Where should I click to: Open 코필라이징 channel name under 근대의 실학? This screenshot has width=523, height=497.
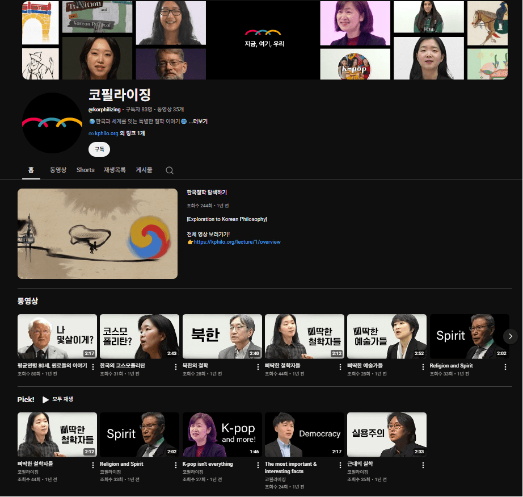click(x=357, y=472)
